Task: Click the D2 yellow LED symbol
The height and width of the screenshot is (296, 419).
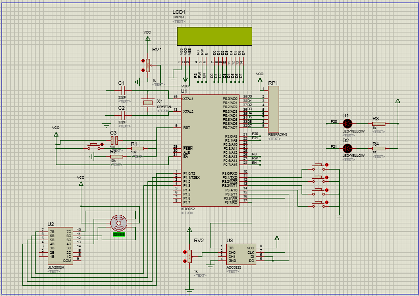Action: [x=347, y=148]
